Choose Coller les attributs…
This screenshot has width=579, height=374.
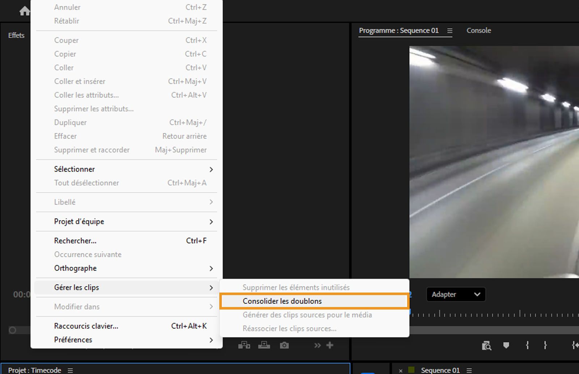pyautogui.click(x=127, y=95)
